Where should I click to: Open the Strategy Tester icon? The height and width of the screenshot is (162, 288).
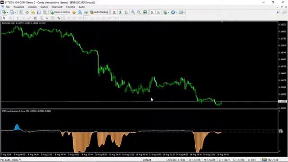tap(45, 12)
